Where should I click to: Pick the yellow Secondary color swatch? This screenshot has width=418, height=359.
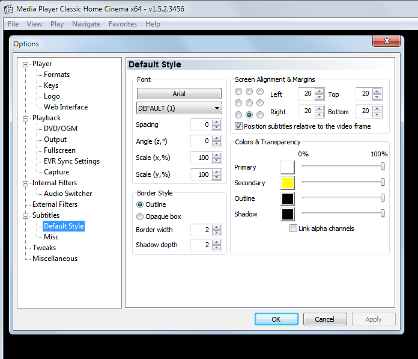pyautogui.click(x=287, y=183)
